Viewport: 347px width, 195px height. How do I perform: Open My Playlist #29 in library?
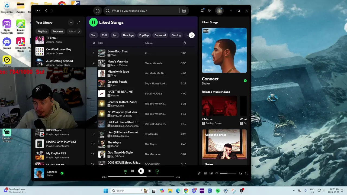pos(59,155)
